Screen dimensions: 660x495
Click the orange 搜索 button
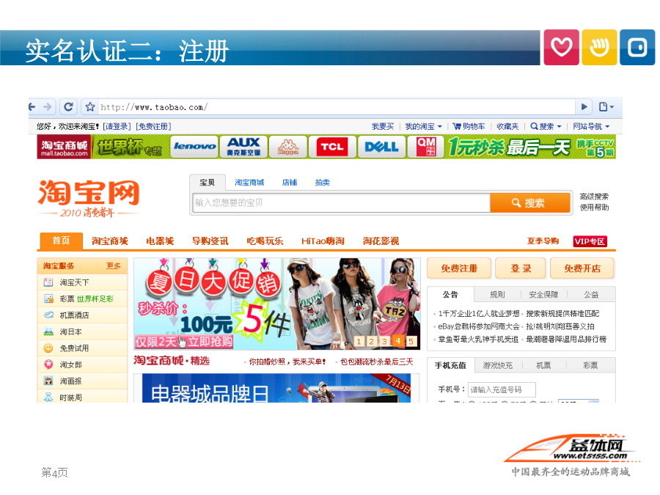click(x=530, y=203)
